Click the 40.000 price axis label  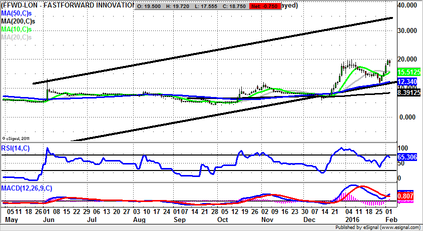[x=406, y=5]
